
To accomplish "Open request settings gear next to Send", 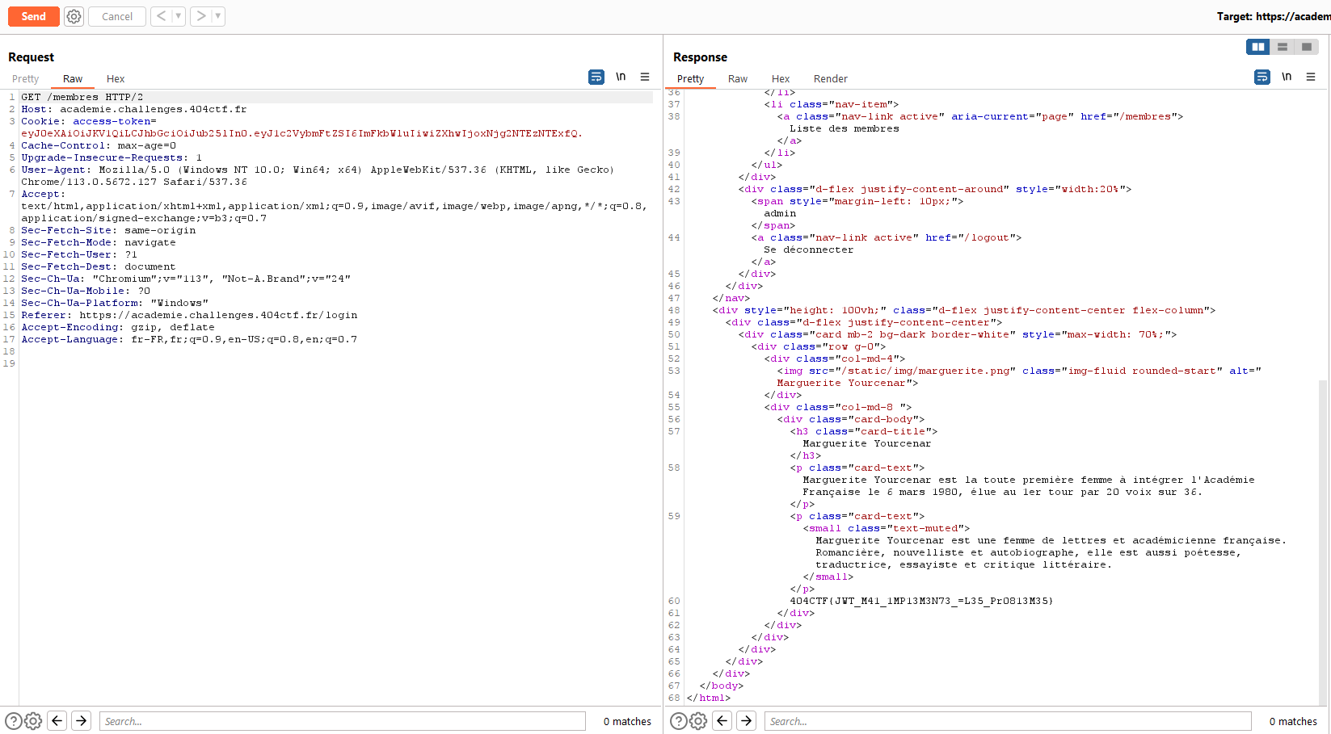I will tap(74, 16).
